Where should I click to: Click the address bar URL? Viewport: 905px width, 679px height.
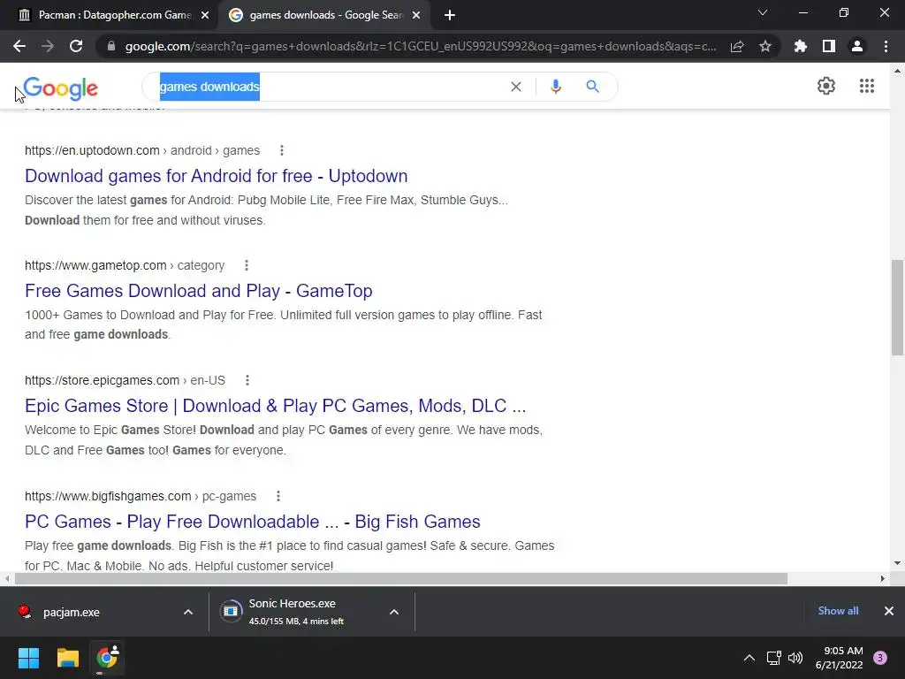tap(421, 46)
